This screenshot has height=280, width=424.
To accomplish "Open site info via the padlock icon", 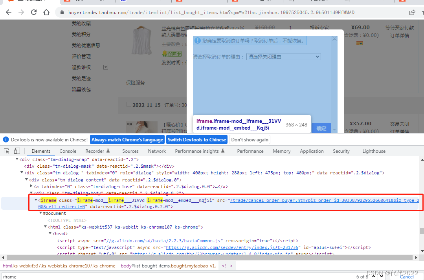I will click(62, 12).
